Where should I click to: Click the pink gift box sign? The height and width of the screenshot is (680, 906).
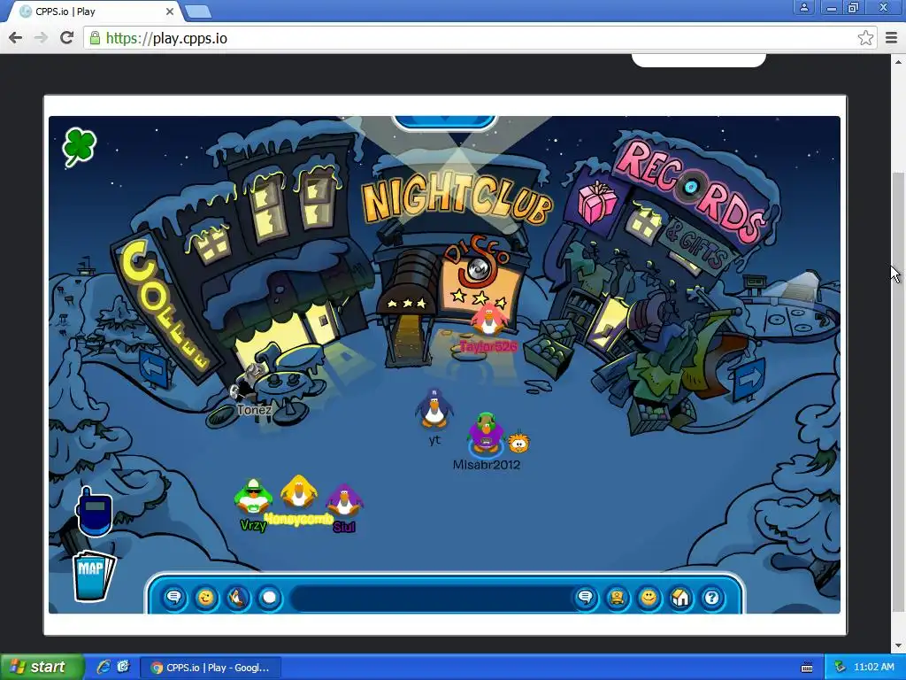[x=597, y=202]
